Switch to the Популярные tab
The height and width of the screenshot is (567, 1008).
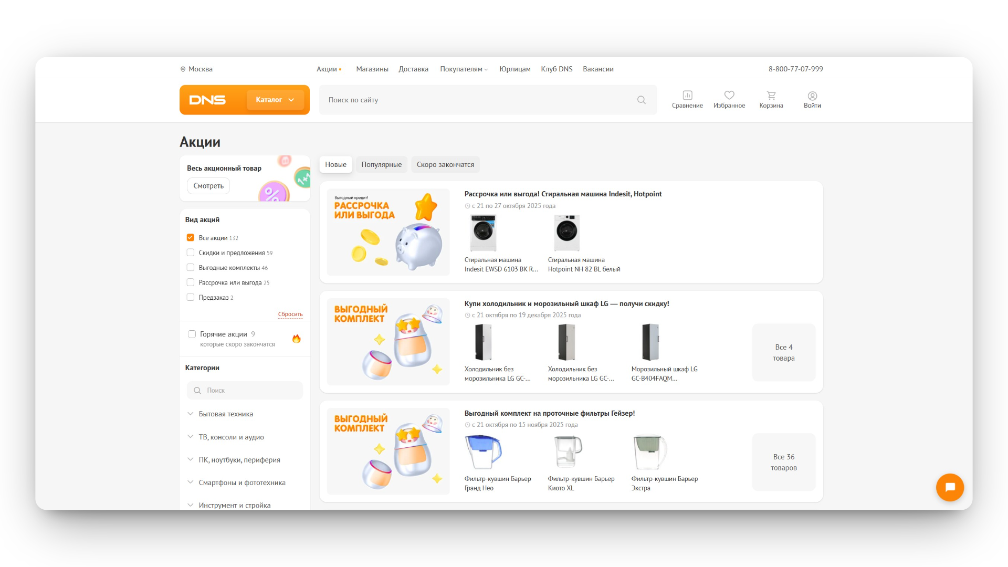click(381, 165)
